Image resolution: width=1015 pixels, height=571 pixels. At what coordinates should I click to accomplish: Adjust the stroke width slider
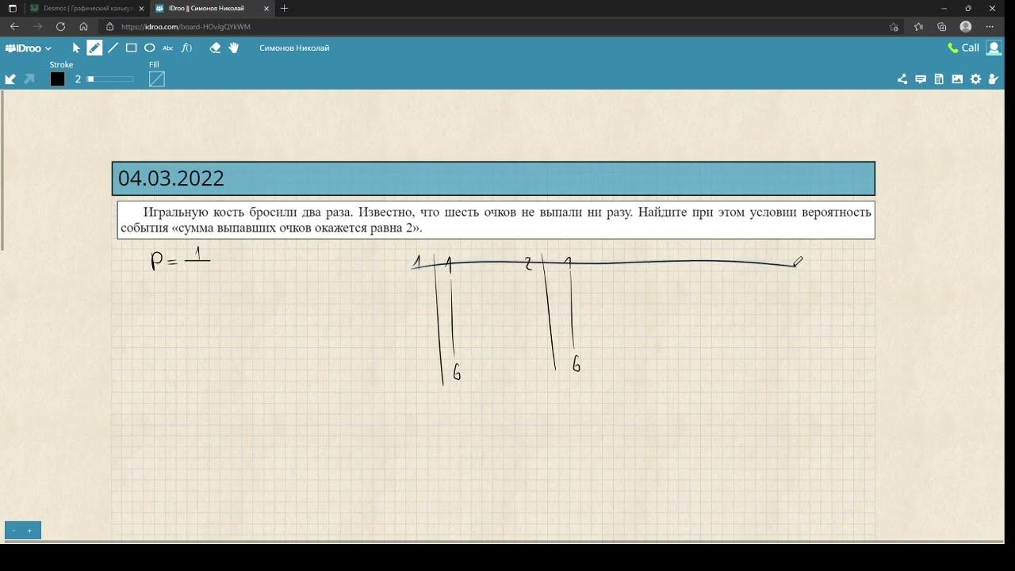(x=110, y=79)
